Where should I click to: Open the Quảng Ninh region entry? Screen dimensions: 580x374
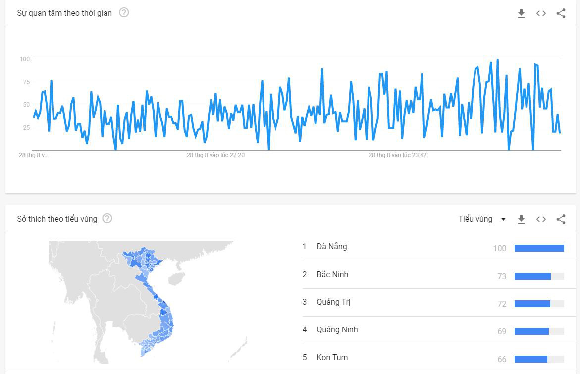tap(439, 330)
